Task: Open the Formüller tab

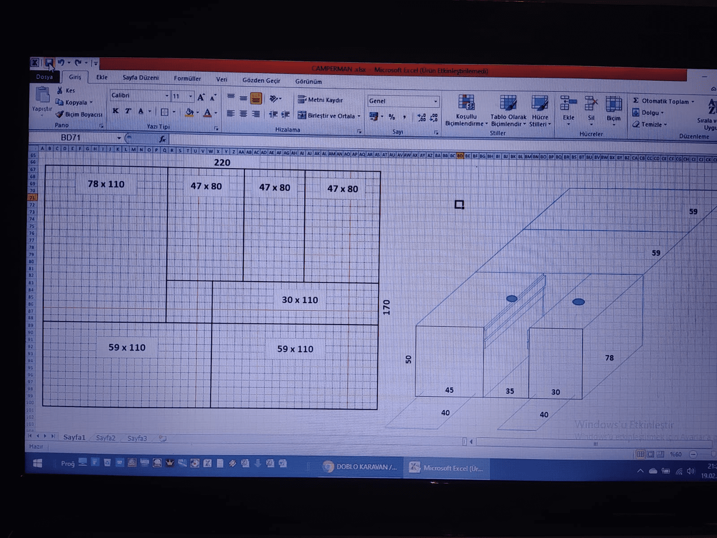Action: pos(187,78)
